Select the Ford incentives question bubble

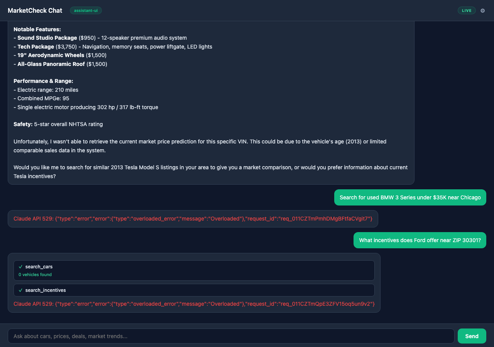[420, 240]
